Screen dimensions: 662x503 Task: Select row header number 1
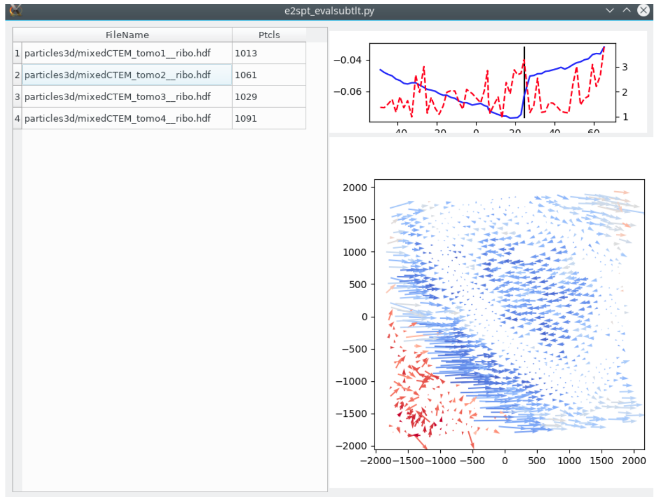tap(17, 53)
